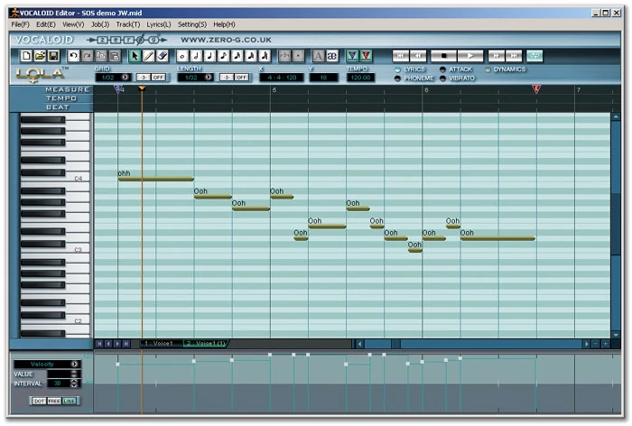Screen dimensions: 632x426
Task: Start playback with the play button
Action: (470, 56)
